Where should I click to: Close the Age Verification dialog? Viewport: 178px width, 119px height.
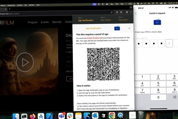[129, 28]
